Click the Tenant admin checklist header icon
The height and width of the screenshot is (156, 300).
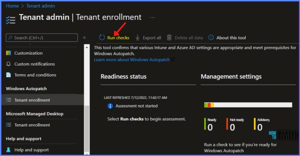[11, 20]
